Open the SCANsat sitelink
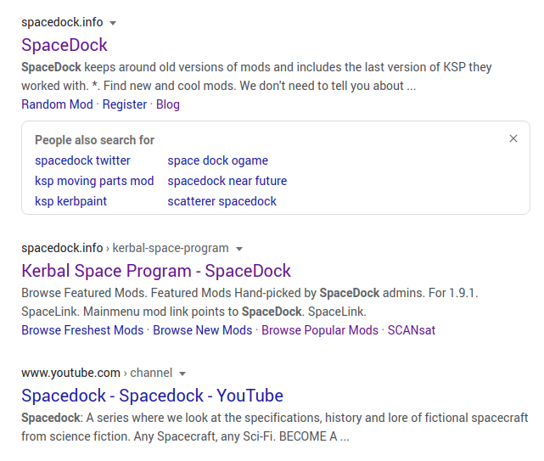This screenshot has width=544, height=461. tap(412, 330)
